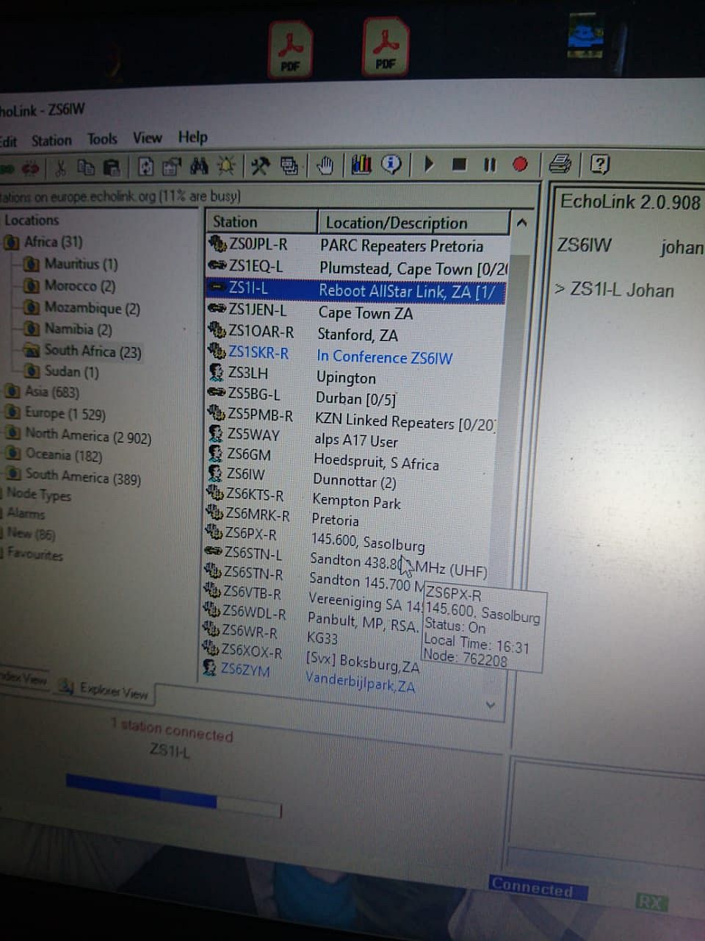Select station ZS3LH Upington
705x941 pixels.
coord(355,376)
